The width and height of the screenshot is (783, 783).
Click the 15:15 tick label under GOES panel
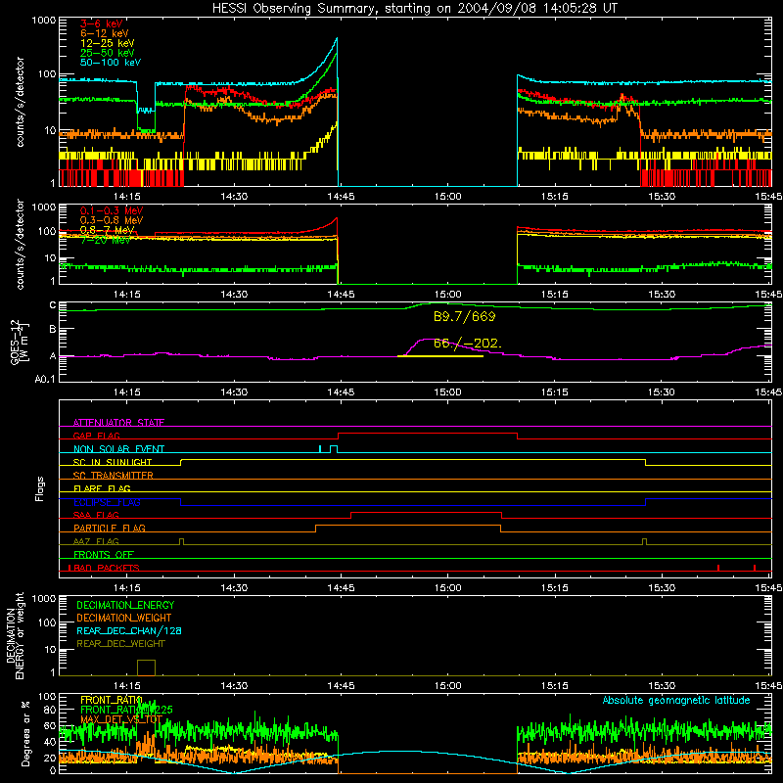555,392
